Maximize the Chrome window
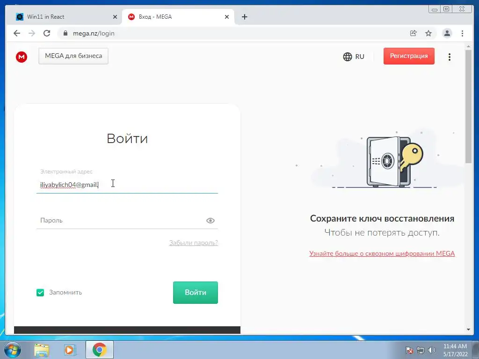479x359 pixels. [446, 9]
